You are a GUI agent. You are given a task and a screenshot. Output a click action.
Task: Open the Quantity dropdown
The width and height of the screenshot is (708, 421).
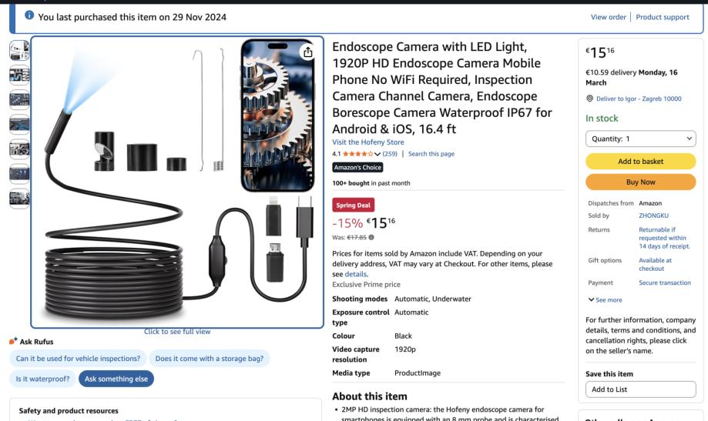pos(640,139)
